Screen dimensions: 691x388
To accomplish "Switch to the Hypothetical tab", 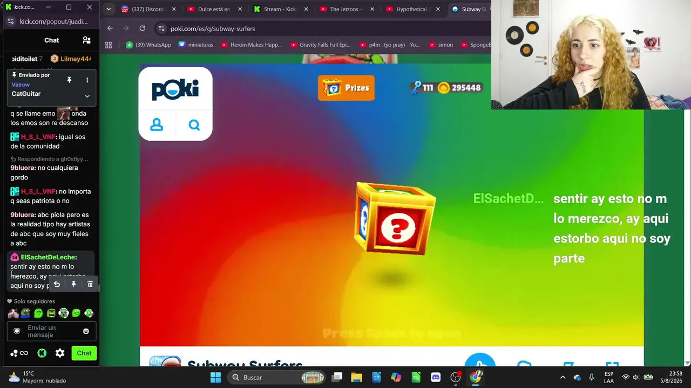I will pyautogui.click(x=411, y=9).
